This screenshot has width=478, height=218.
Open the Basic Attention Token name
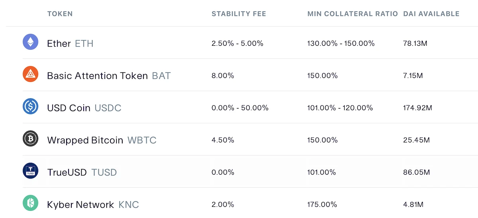pyautogui.click(x=109, y=76)
